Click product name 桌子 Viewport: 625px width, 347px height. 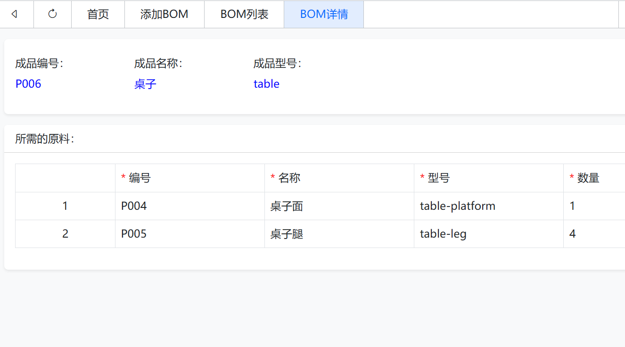pos(145,84)
